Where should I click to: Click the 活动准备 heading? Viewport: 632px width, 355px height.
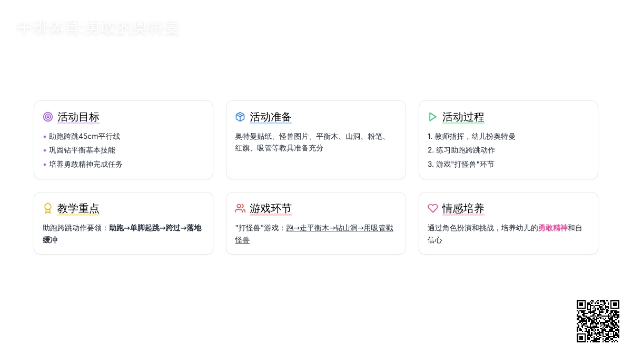click(x=271, y=117)
